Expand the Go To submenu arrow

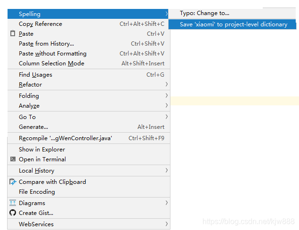[x=167, y=117]
